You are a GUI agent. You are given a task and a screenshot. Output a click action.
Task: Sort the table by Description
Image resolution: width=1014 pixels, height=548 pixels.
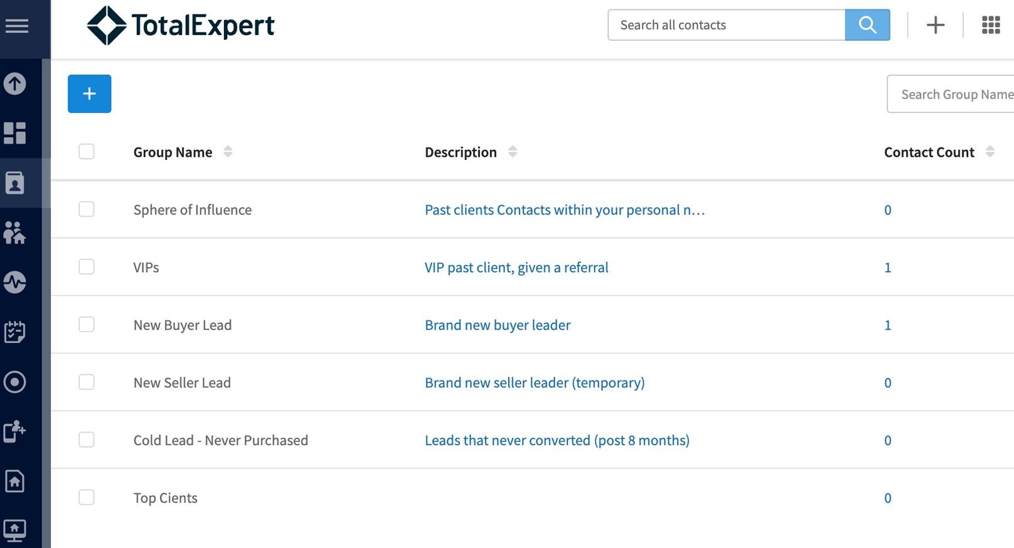click(x=513, y=152)
